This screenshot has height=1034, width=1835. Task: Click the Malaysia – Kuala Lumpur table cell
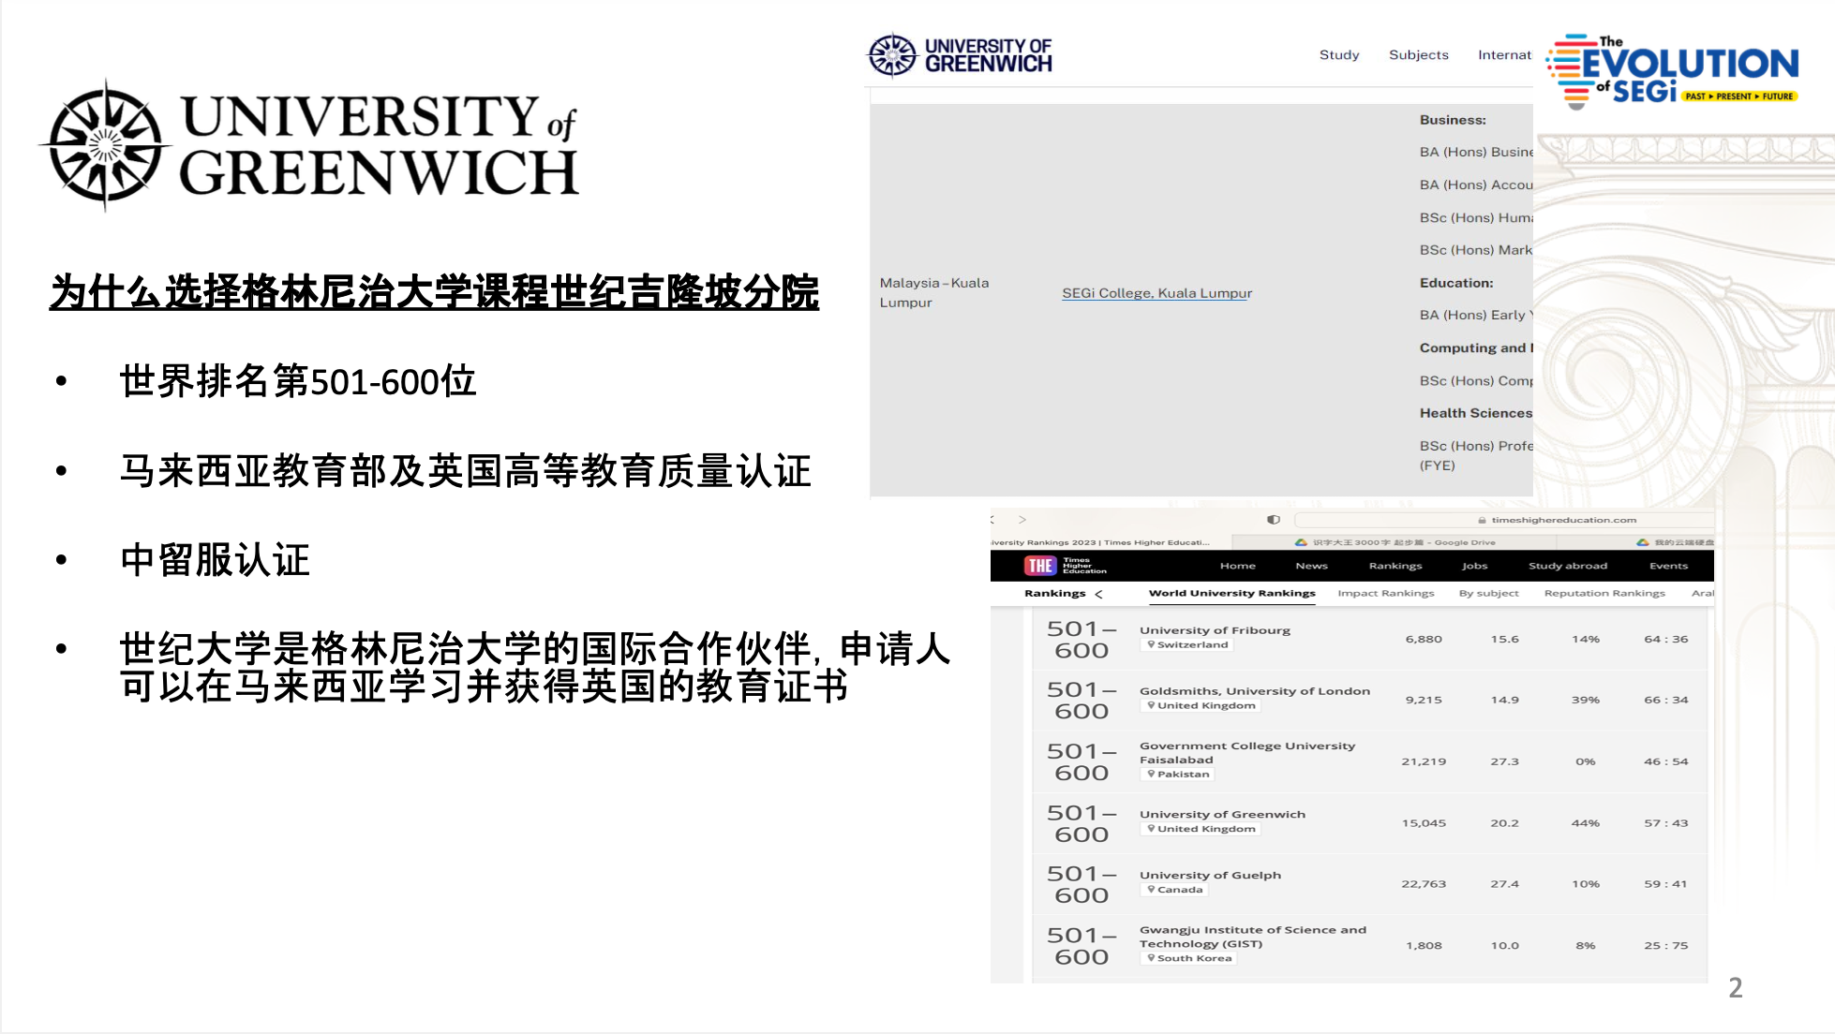pyautogui.click(x=934, y=292)
